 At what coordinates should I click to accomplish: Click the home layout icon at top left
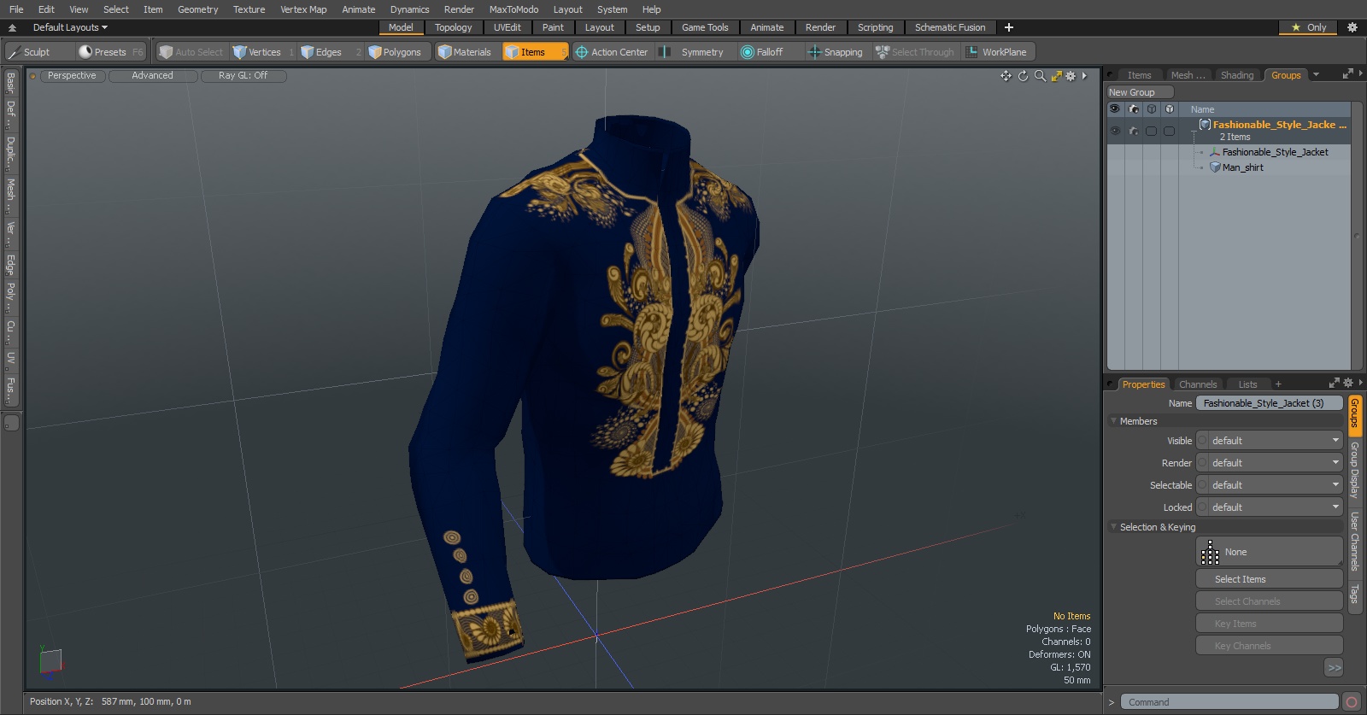tap(12, 27)
